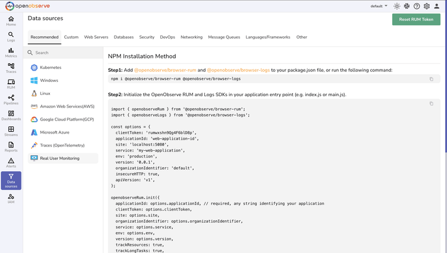Select Data sources in sidebar
This screenshot has width=447, height=253.
pos(11,181)
